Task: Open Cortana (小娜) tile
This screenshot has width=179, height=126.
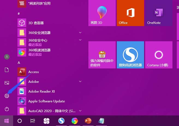Action: [x=159, y=55]
